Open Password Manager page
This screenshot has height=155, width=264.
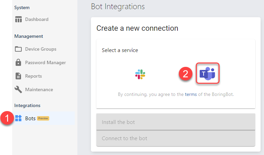coord(45,62)
